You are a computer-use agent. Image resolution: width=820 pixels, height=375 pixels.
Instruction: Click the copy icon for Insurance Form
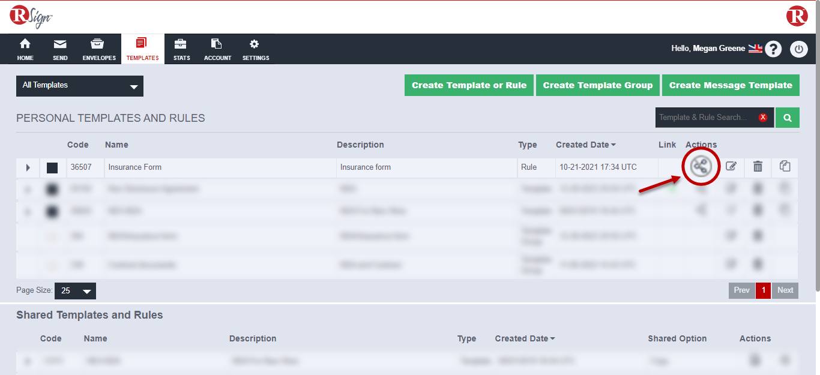tap(785, 167)
